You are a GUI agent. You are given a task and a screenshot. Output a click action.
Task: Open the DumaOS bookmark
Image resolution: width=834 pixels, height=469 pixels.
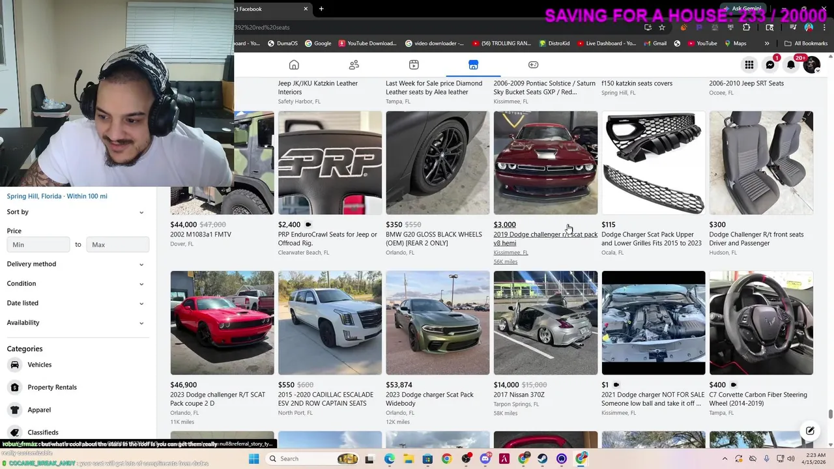tap(282, 44)
